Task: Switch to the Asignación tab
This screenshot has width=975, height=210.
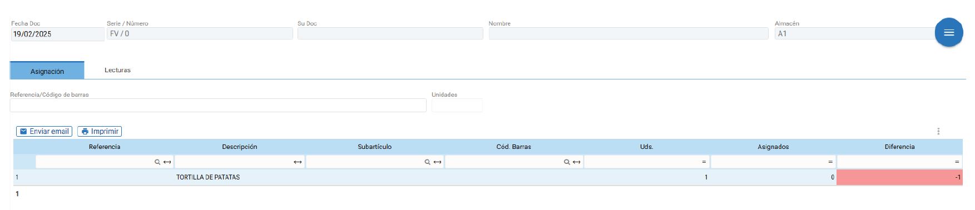Action: [x=47, y=71]
